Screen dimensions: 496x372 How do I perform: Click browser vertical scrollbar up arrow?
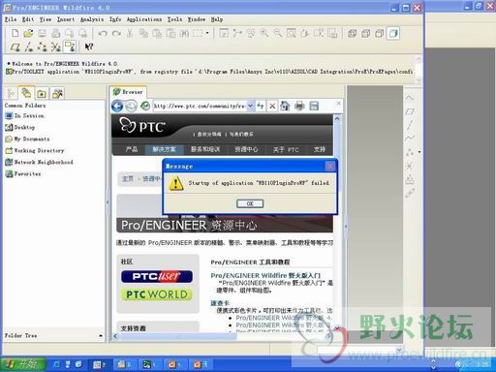[x=337, y=118]
